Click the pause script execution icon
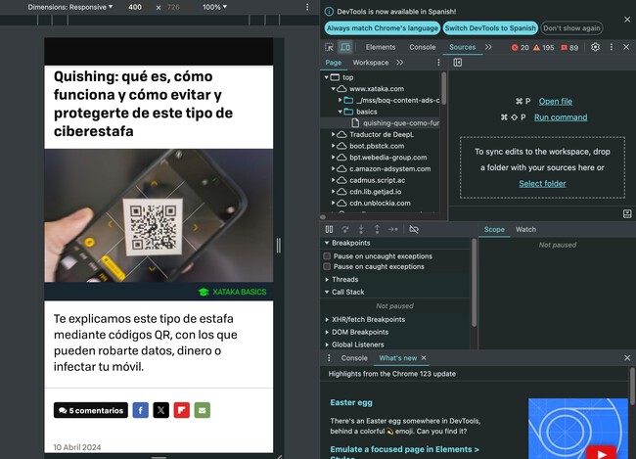This screenshot has width=636, height=459. click(x=329, y=229)
